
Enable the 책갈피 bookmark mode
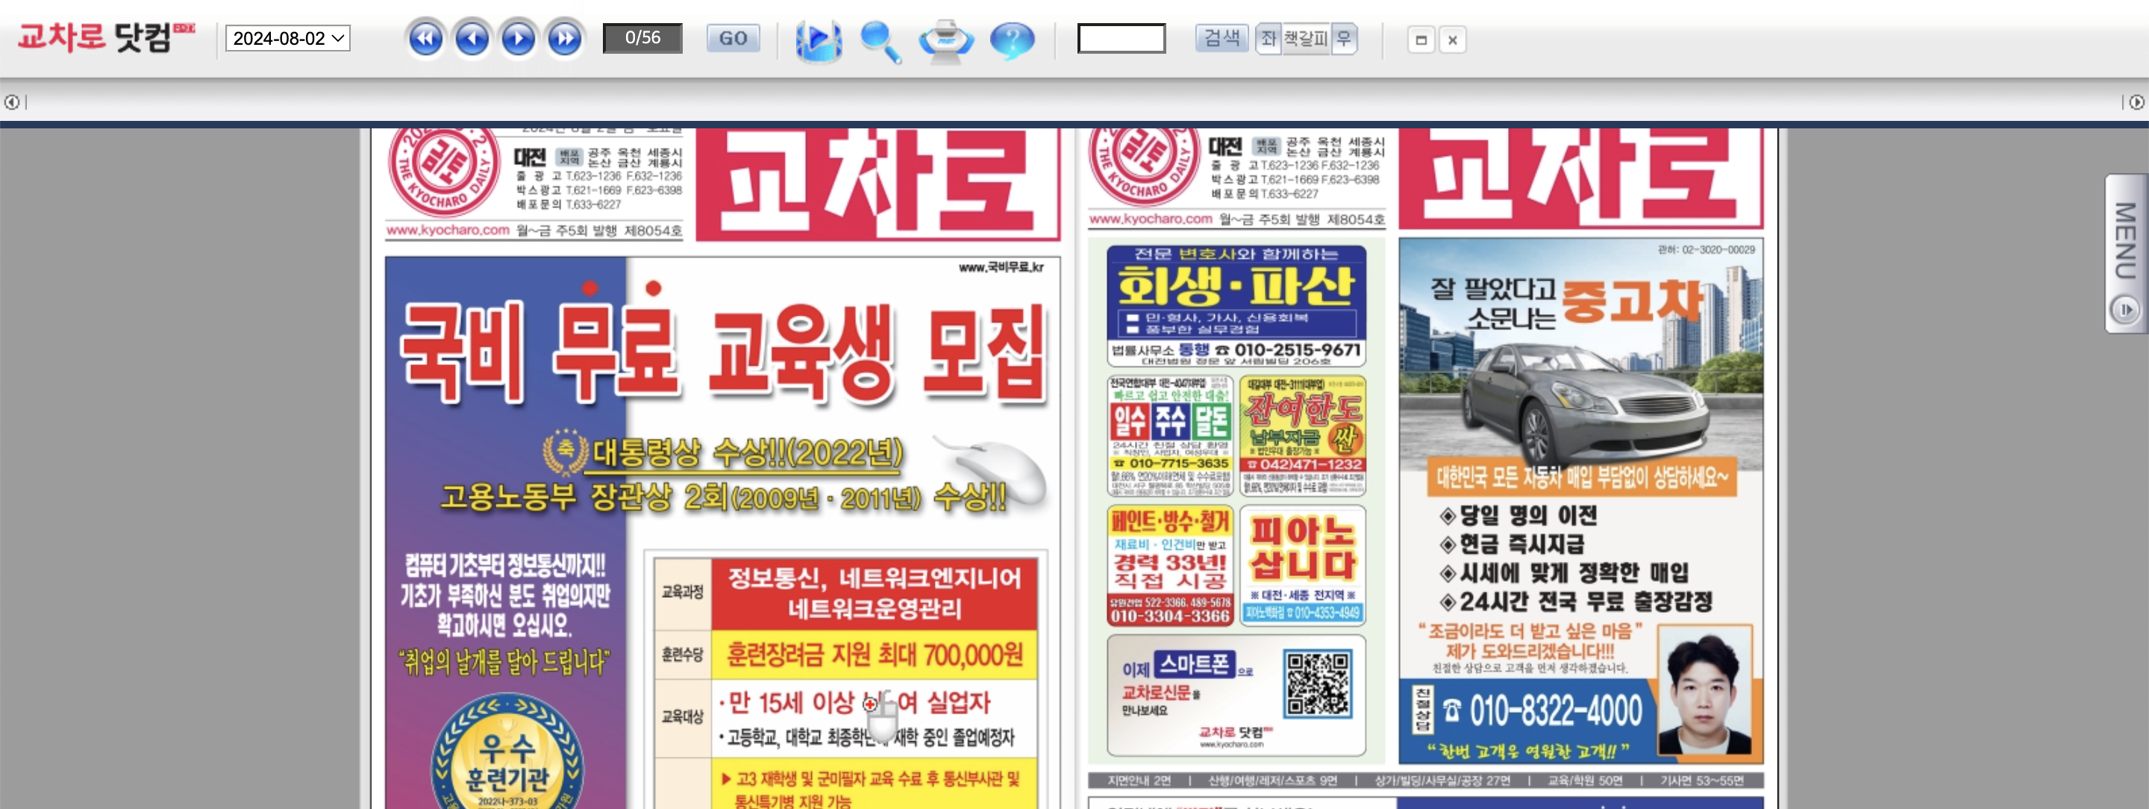[x=1305, y=38]
